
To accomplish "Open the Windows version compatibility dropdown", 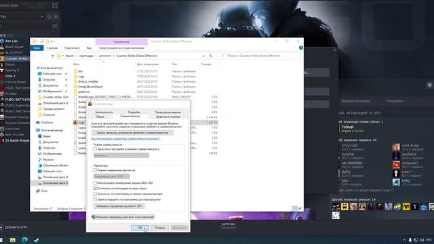I will pos(121,155).
